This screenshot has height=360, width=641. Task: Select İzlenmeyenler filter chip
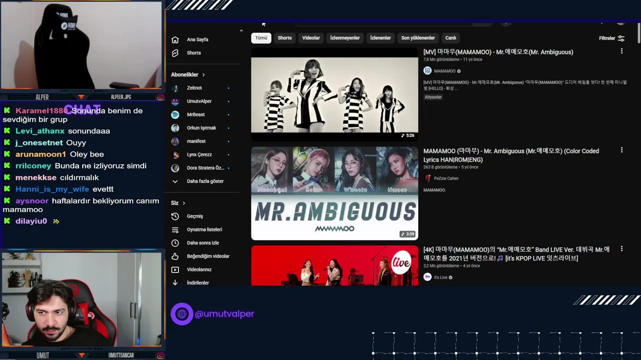(x=345, y=38)
